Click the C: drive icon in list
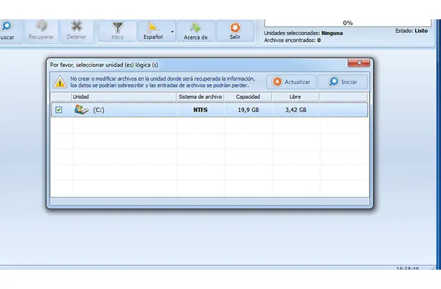 click(x=81, y=109)
